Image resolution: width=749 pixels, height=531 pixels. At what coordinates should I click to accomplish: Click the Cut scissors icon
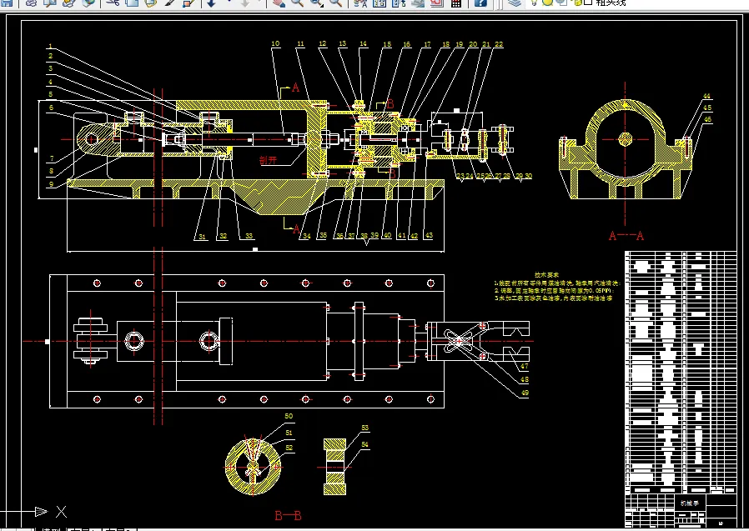click(x=113, y=3)
